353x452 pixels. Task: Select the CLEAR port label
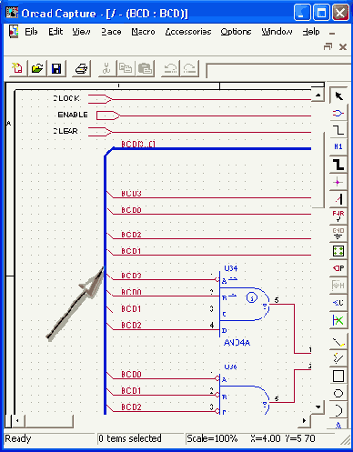point(66,131)
